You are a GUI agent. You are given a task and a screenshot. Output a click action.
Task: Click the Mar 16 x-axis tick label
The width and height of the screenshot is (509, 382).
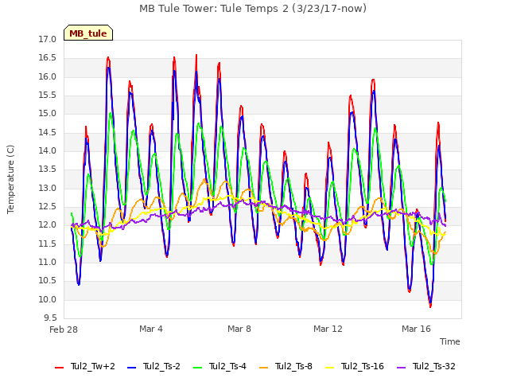tap(416, 329)
